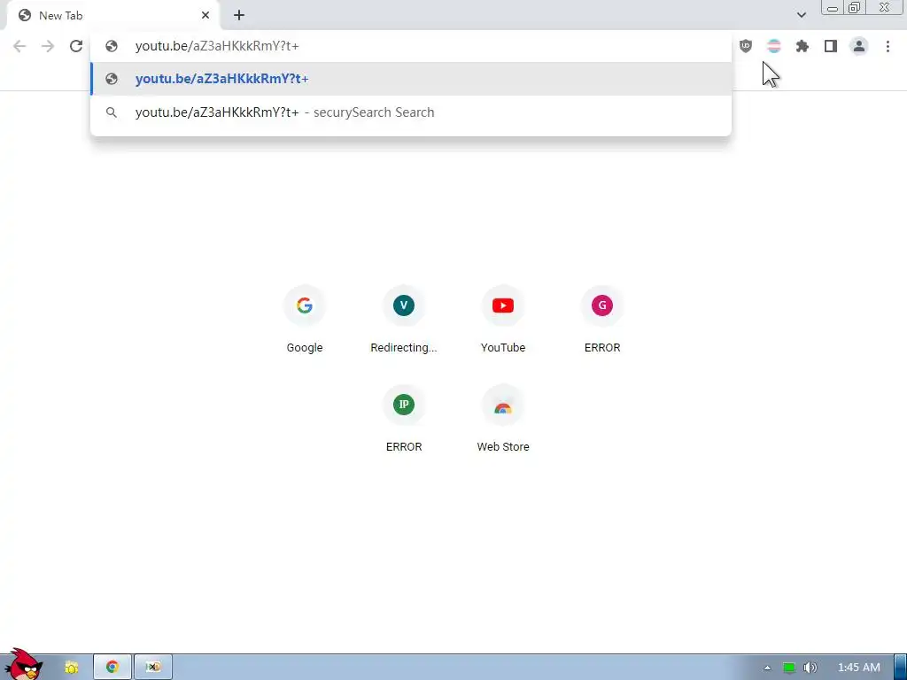Open the profile avatar menu

[859, 46]
